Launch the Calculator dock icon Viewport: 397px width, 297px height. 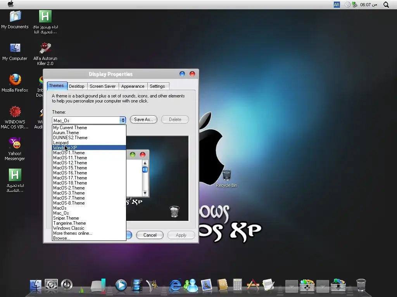click(x=237, y=286)
